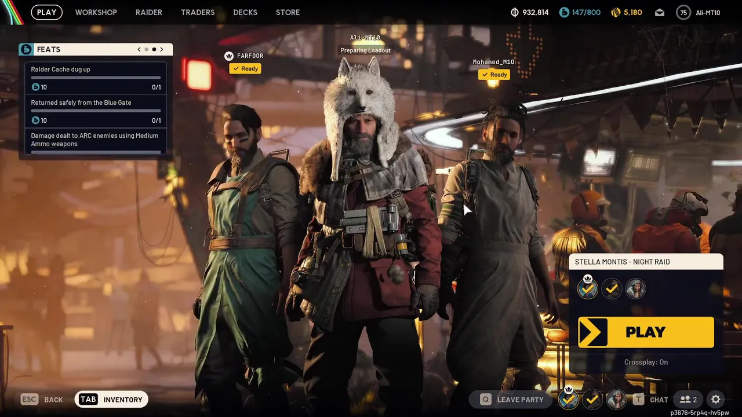Click the cred icon under Returned safely feat
Screen dimensions: 742x417
pyautogui.click(x=35, y=120)
